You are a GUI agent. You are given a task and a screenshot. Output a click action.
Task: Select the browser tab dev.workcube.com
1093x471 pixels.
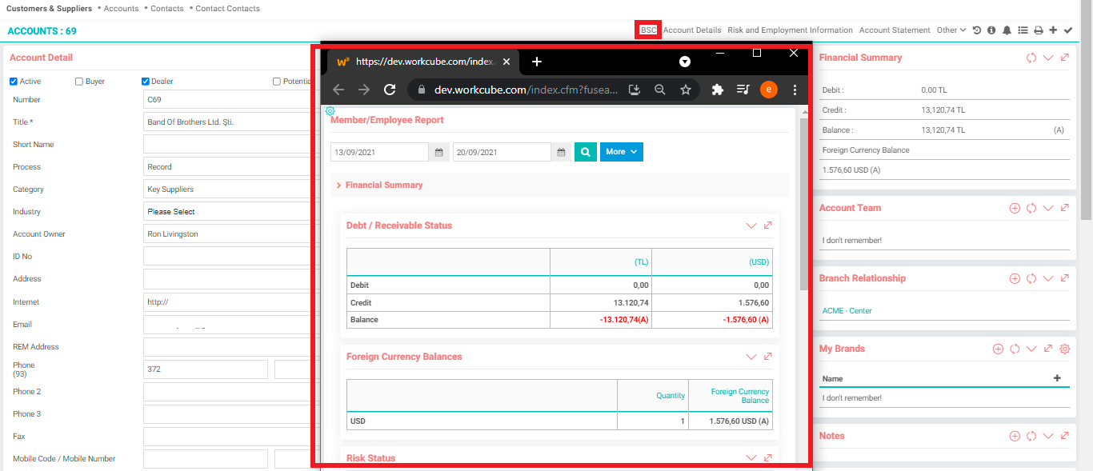pos(424,62)
